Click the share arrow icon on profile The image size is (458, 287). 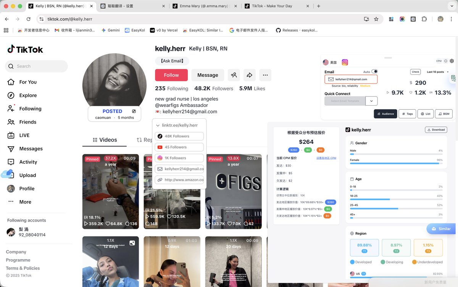pyautogui.click(x=249, y=75)
